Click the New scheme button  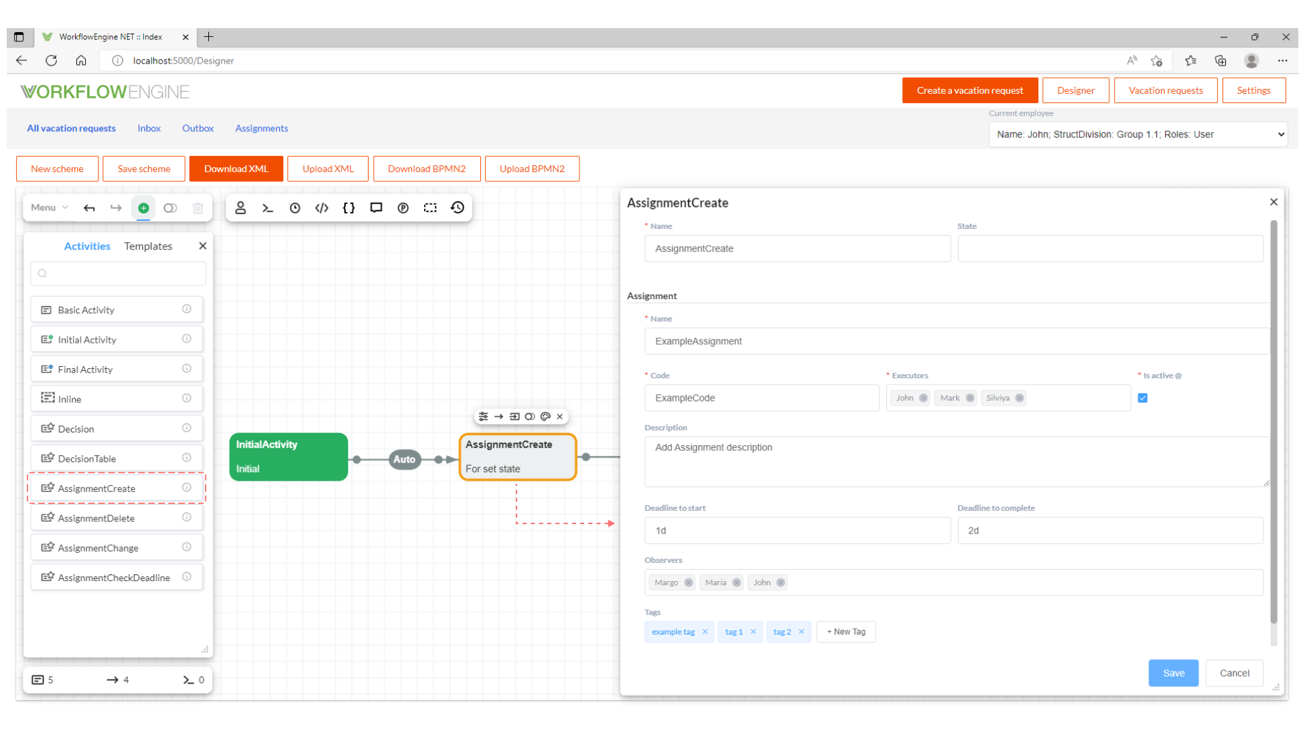pos(57,169)
